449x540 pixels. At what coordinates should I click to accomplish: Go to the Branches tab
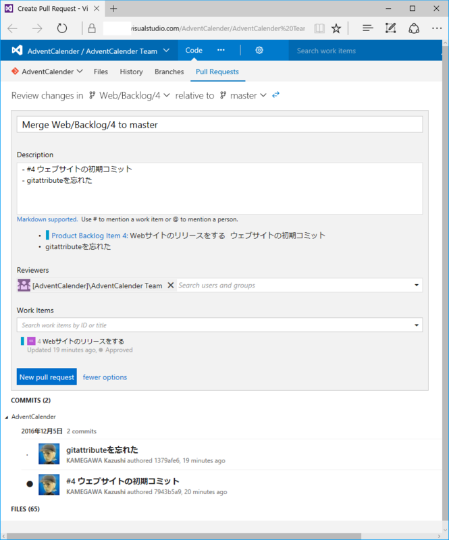coord(169,72)
